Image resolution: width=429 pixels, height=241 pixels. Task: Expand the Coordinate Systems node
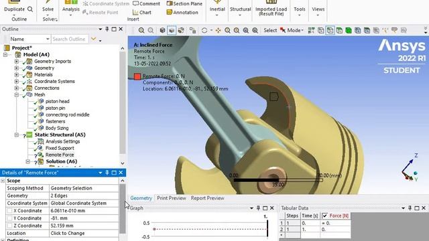[16, 82]
